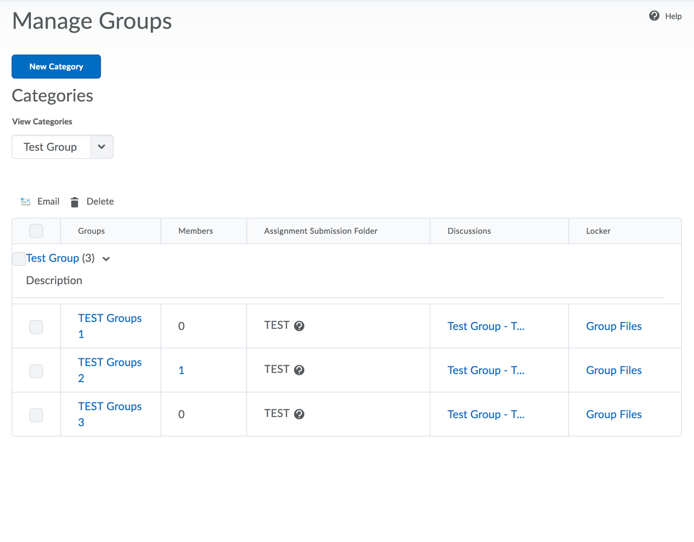The image size is (694, 542).
Task: Click the Groups column header
Action: coord(91,231)
